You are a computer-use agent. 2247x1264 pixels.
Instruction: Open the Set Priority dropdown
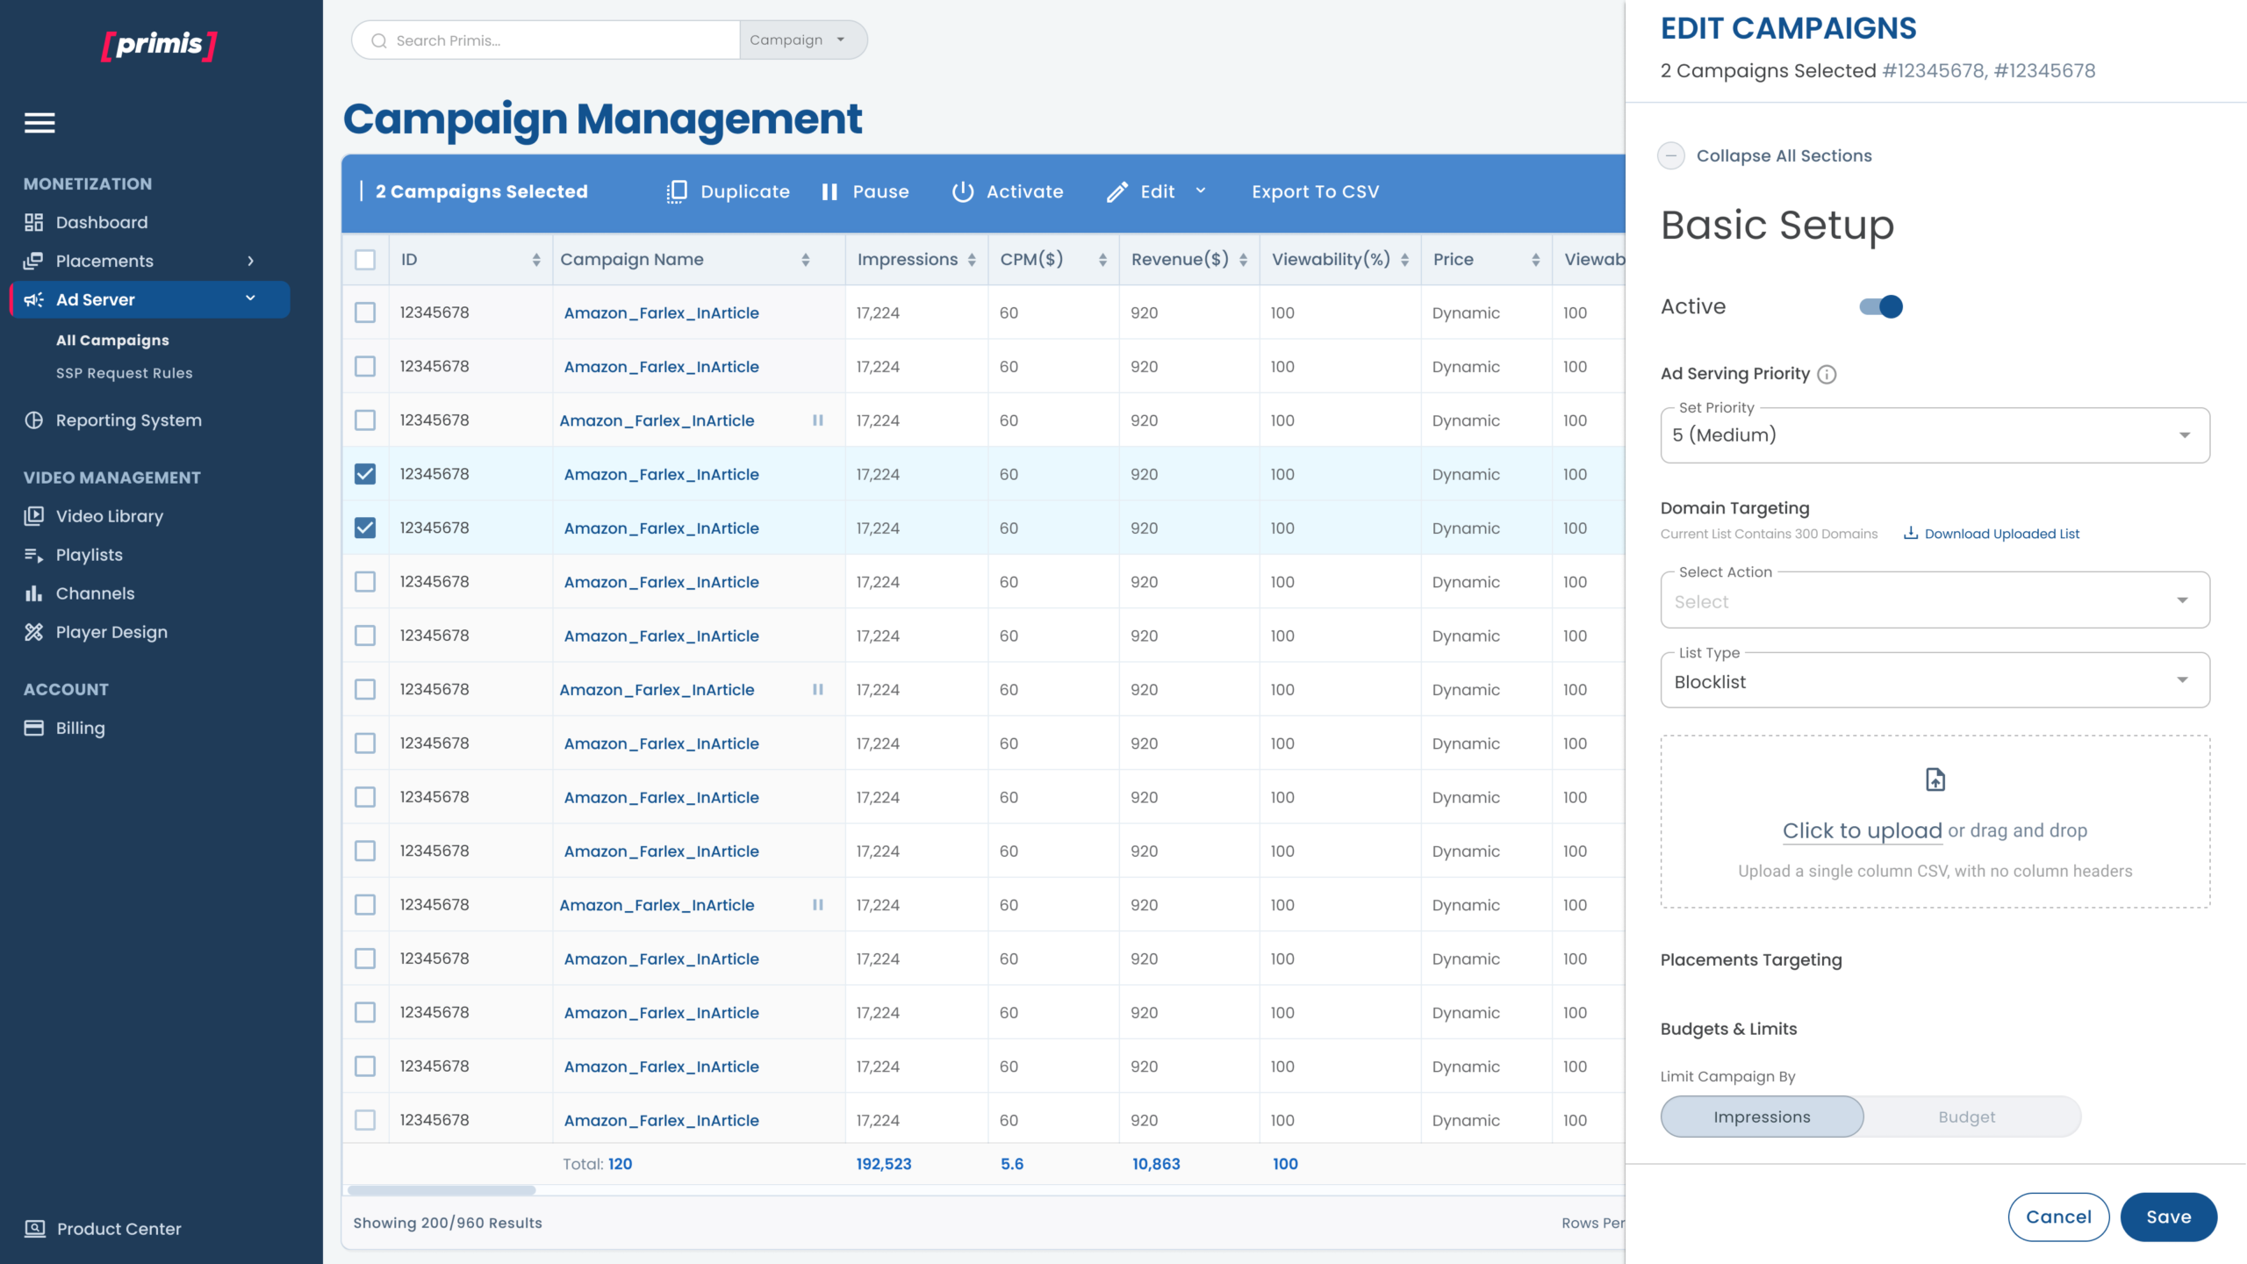point(1935,434)
